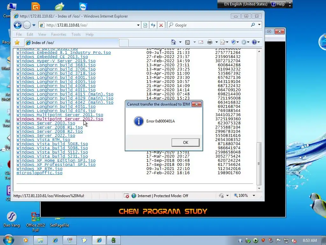Open Windows Hyper-V Server 2019.iso link
Viewport: 326px width, 245px height.
pyautogui.click(x=56, y=61)
